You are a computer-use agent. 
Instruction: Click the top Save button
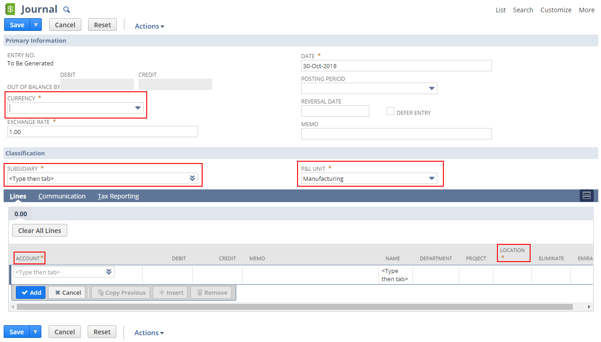[17, 25]
